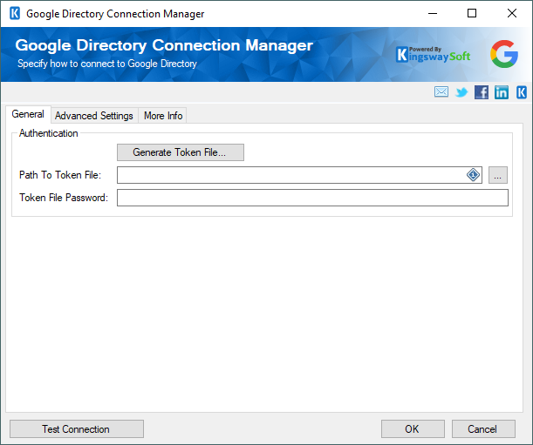Screen dimensions: 533x445
Task: Focus the Token File Password field
Action: pyautogui.click(x=312, y=198)
